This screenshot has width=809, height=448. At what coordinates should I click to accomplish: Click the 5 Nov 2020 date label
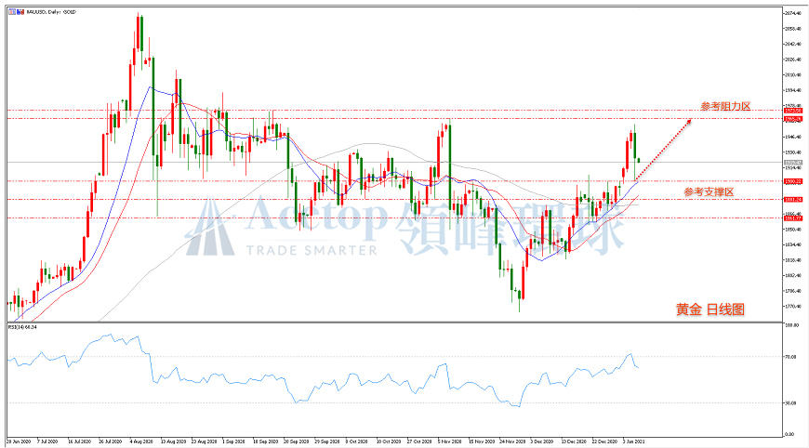tap(449, 441)
